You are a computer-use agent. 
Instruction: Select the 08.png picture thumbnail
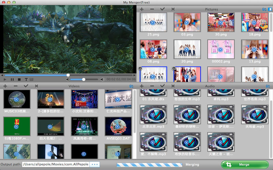153,49
